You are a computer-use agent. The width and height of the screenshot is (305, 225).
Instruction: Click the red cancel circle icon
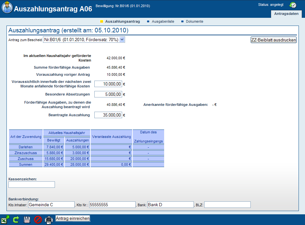38,220
